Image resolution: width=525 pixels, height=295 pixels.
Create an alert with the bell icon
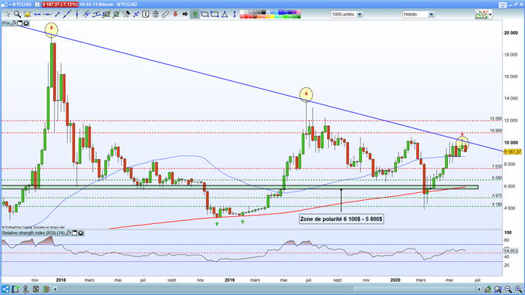click(x=27, y=15)
